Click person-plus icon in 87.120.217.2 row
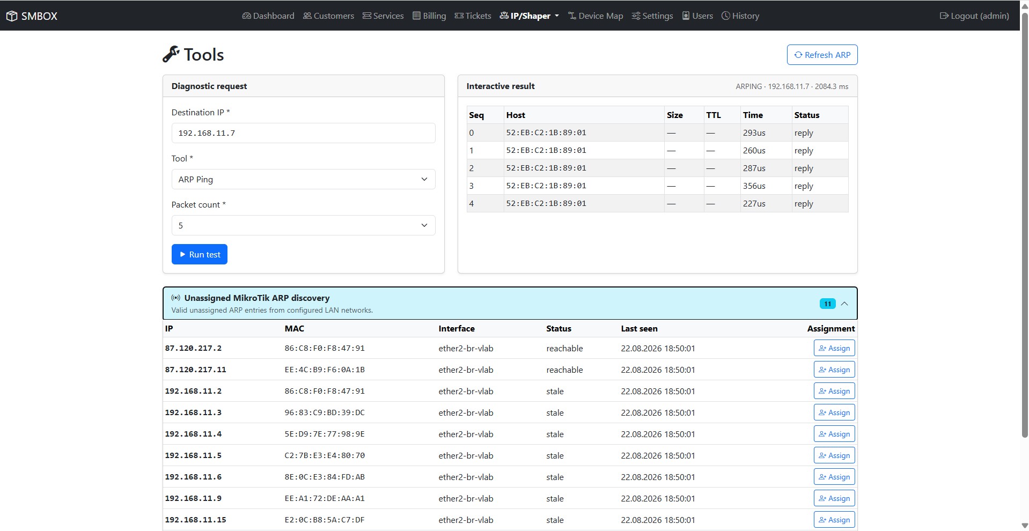The image size is (1029, 531). point(822,348)
